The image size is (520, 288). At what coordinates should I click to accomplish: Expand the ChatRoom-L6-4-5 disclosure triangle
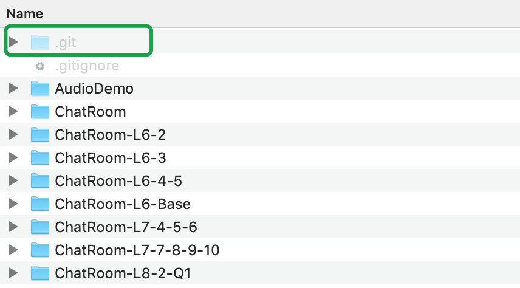tap(13, 181)
